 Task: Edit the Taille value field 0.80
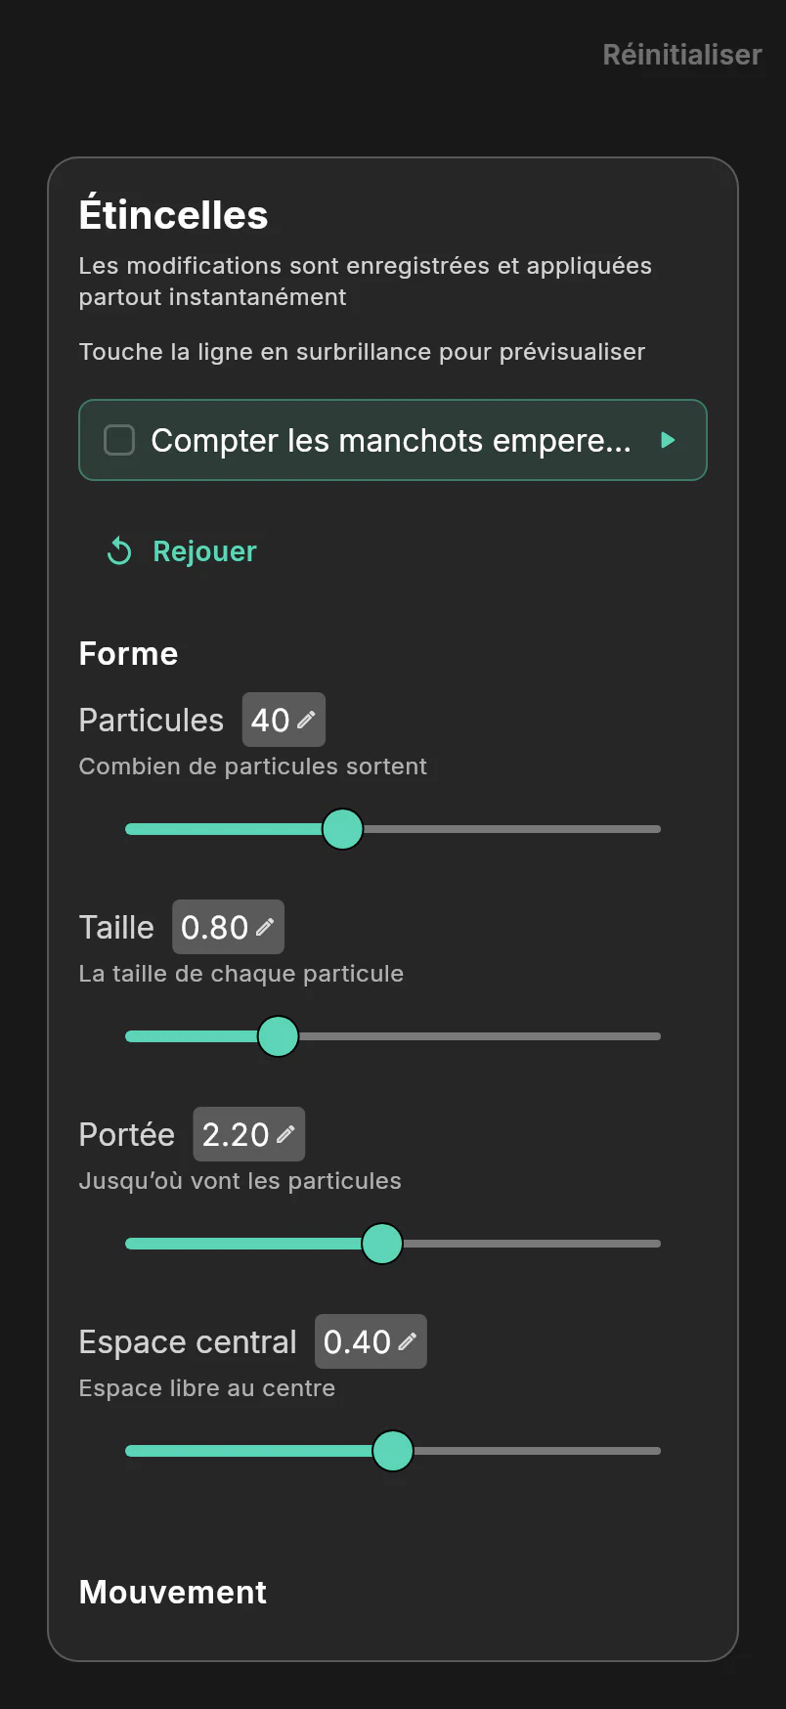[228, 927]
